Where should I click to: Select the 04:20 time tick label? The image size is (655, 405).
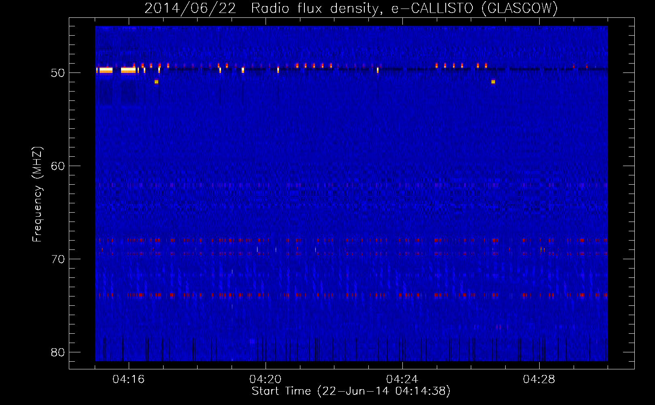[x=266, y=379]
